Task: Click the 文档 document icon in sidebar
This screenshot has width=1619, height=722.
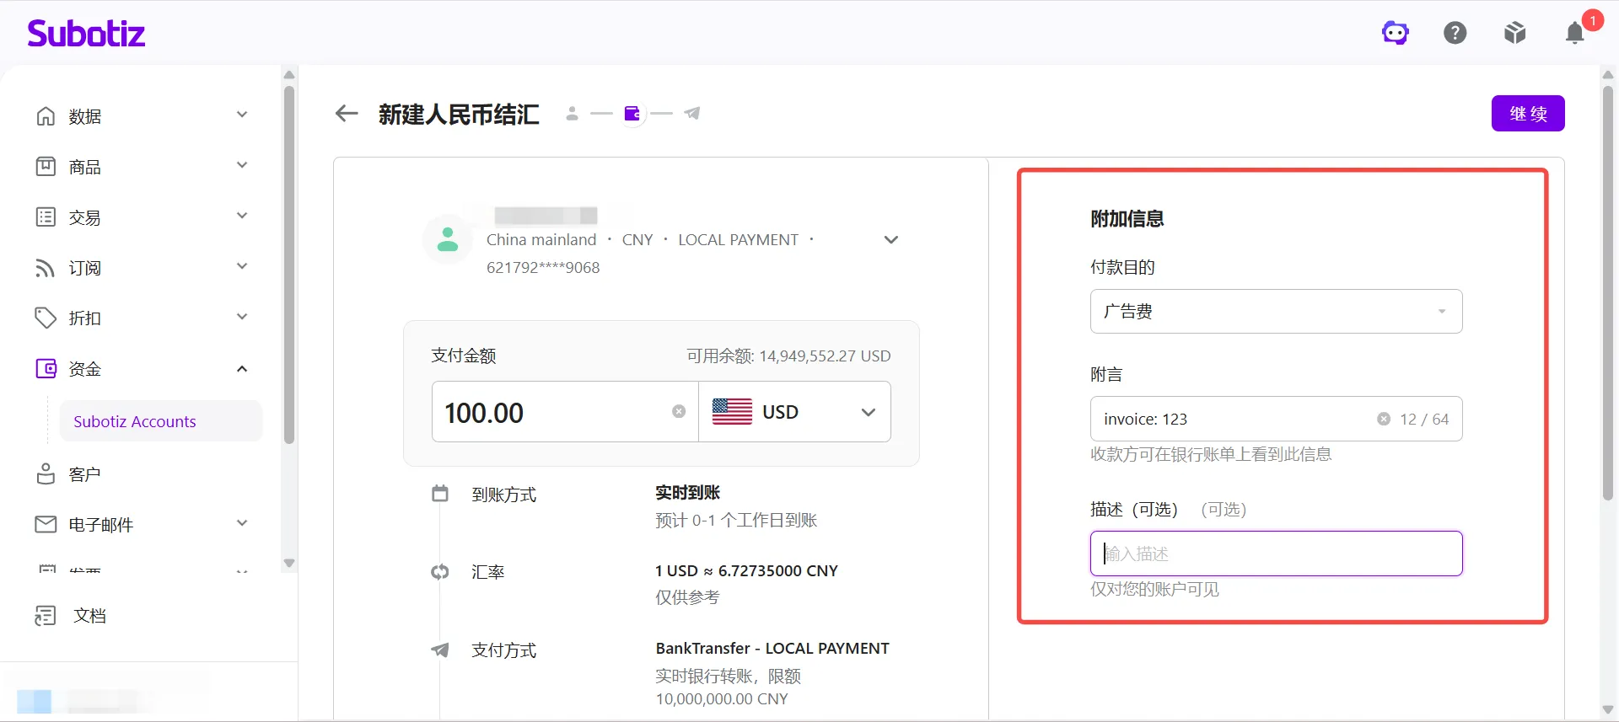Action: [46, 616]
